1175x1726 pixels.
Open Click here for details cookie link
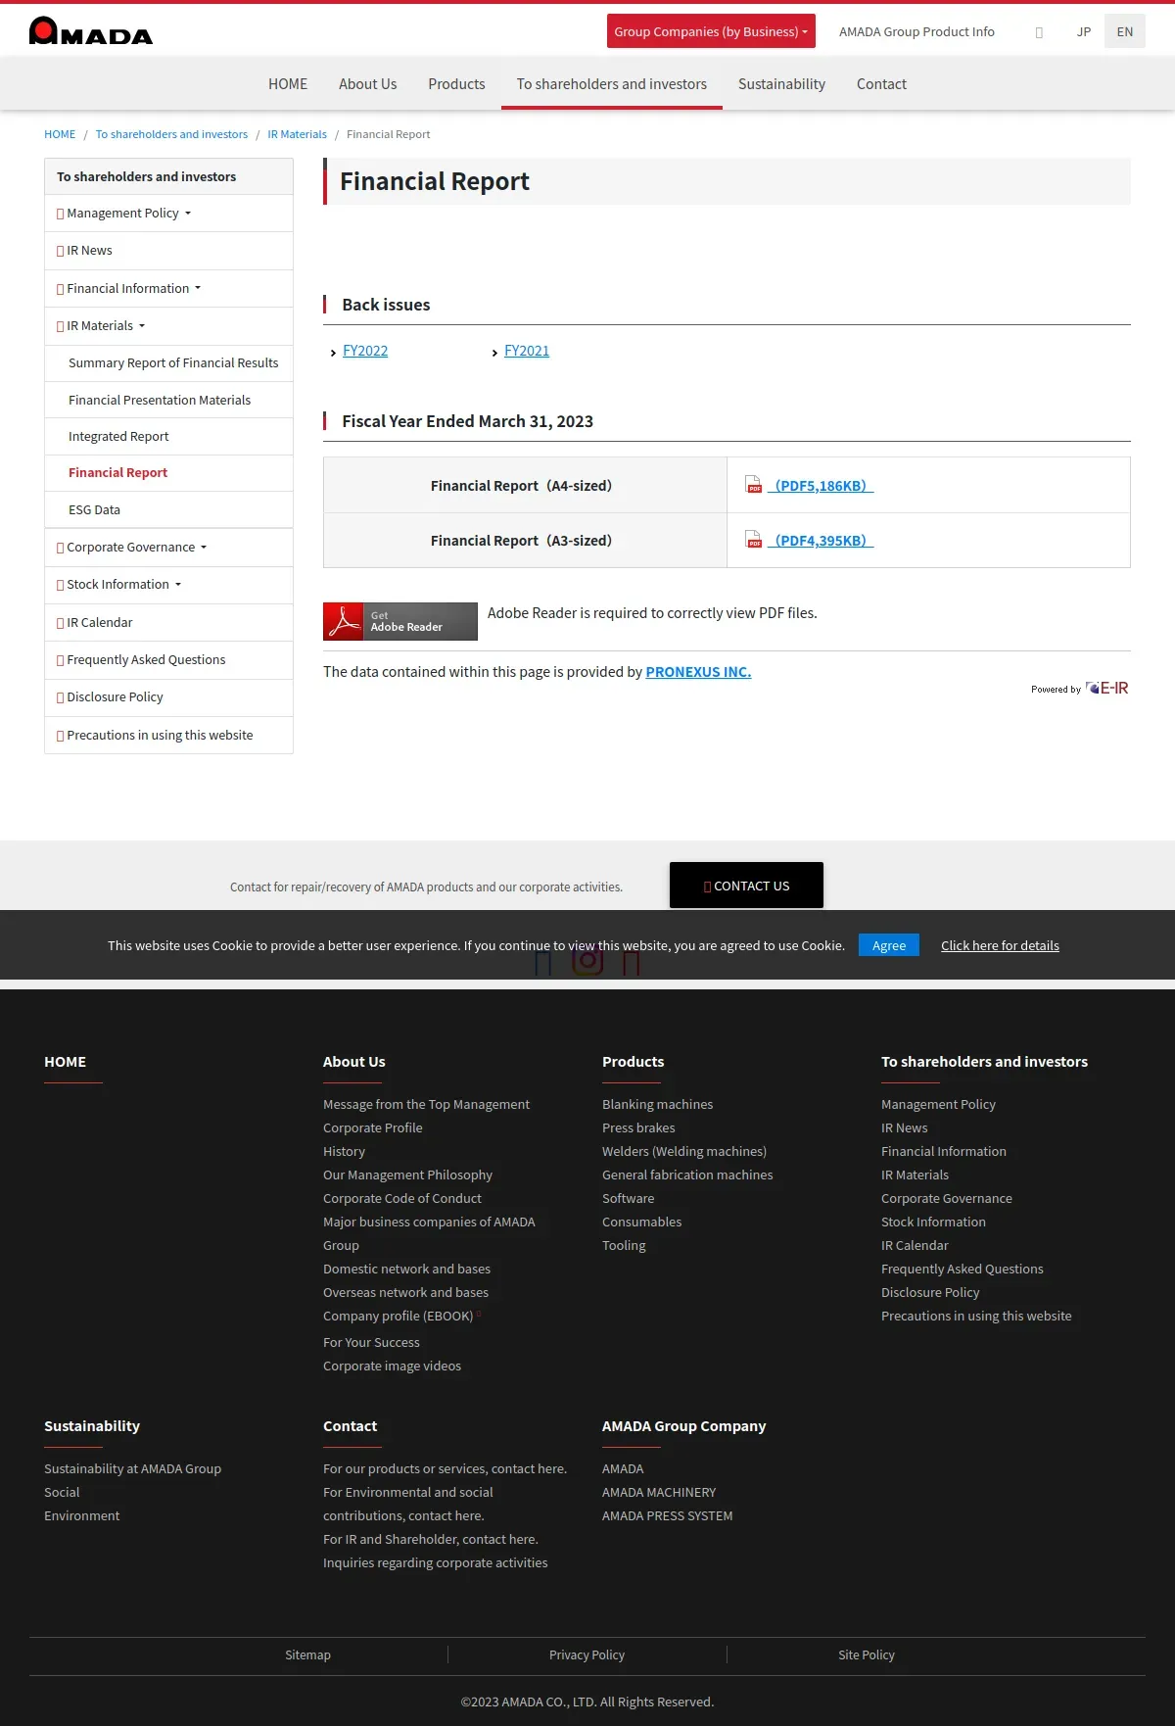pos(1000,945)
